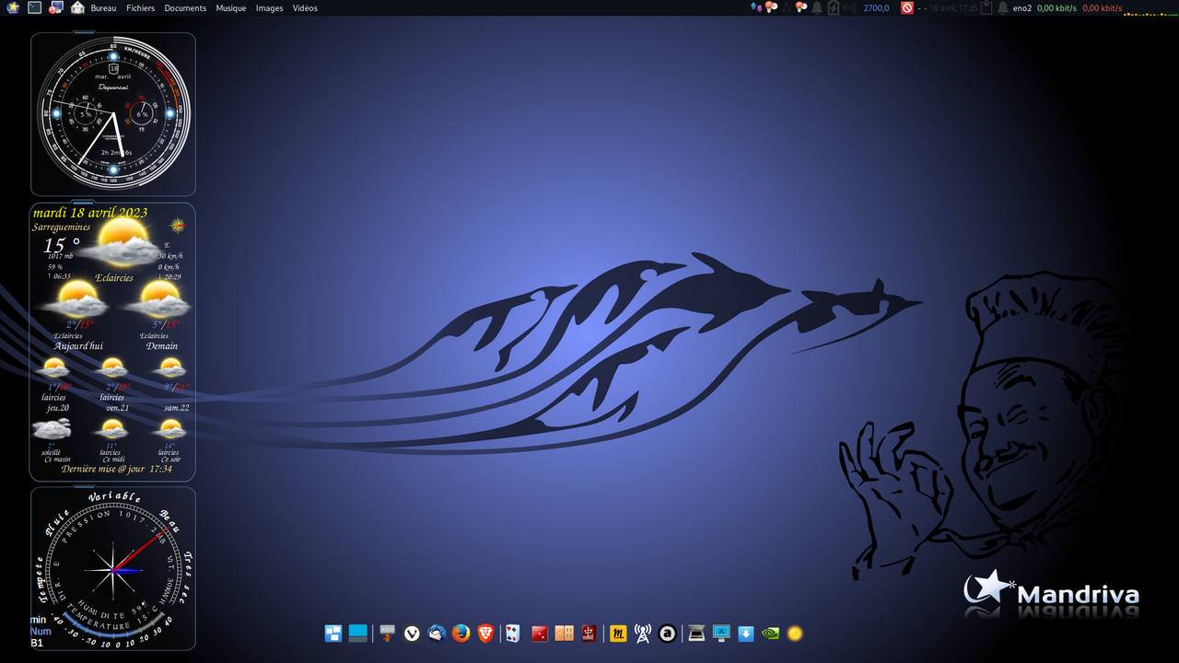Image resolution: width=1179 pixels, height=663 pixels.
Task: Open the Images menu
Action: coord(270,8)
